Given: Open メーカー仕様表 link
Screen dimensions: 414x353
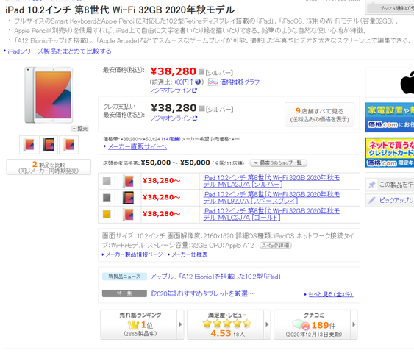Looking at the screenshot, I should pos(190,254).
